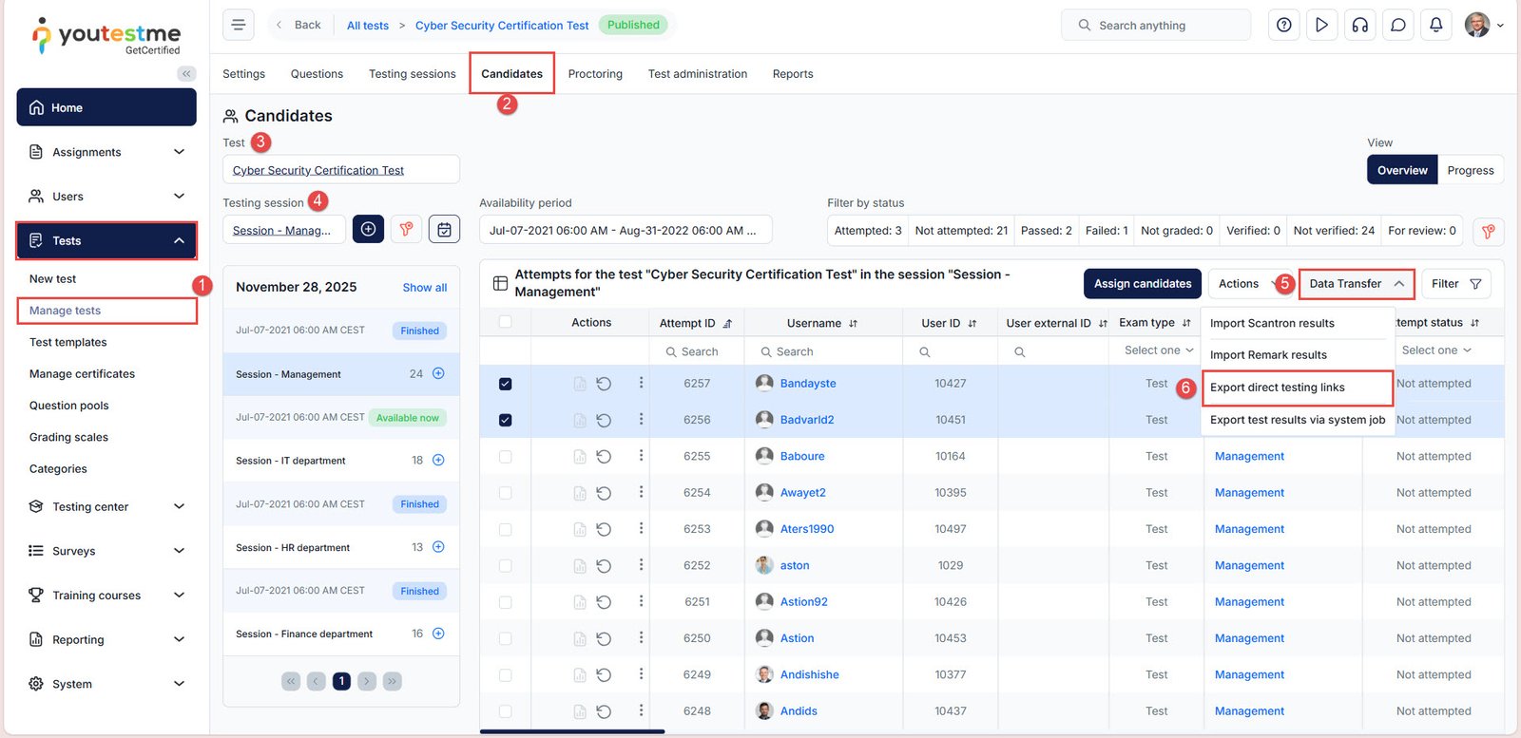Switch to the Proctoring tab

(x=595, y=74)
